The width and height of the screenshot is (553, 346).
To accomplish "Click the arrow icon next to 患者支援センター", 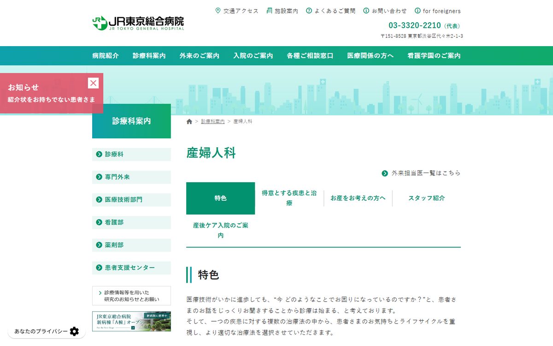I will pyautogui.click(x=99, y=268).
